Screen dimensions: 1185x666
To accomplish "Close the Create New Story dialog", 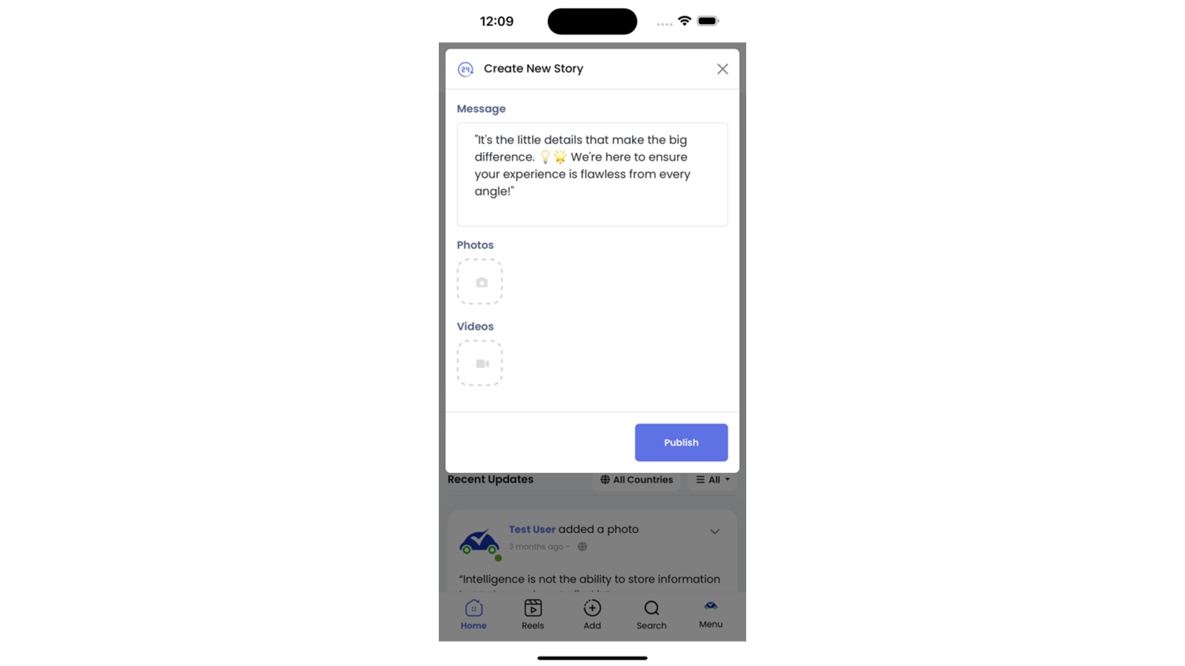I will pos(722,69).
